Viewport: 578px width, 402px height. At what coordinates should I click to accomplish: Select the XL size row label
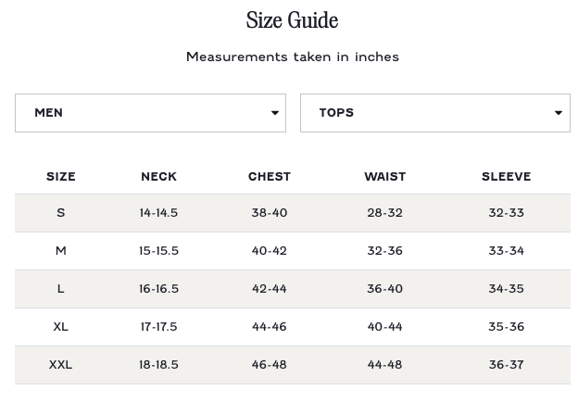pos(61,327)
